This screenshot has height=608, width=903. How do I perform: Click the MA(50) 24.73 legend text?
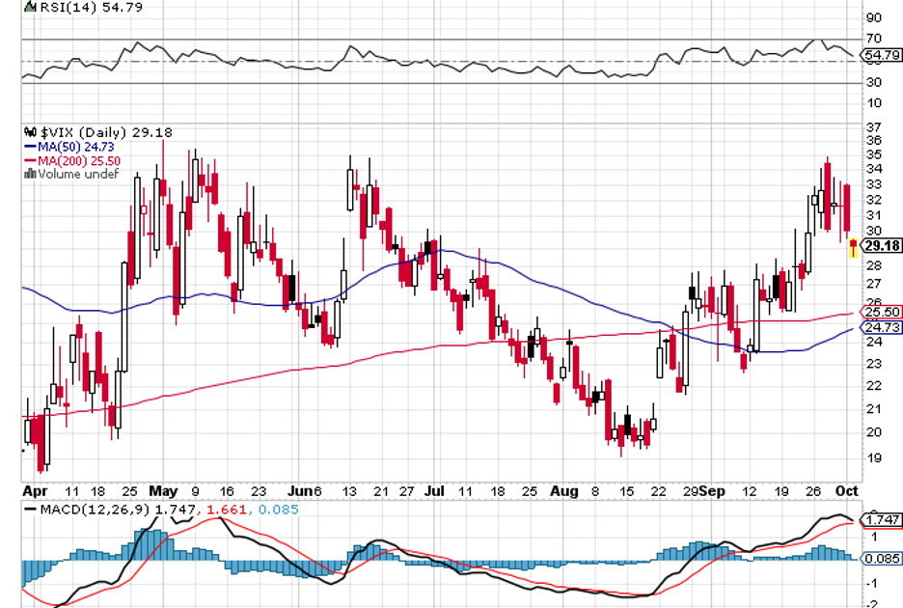(x=75, y=147)
